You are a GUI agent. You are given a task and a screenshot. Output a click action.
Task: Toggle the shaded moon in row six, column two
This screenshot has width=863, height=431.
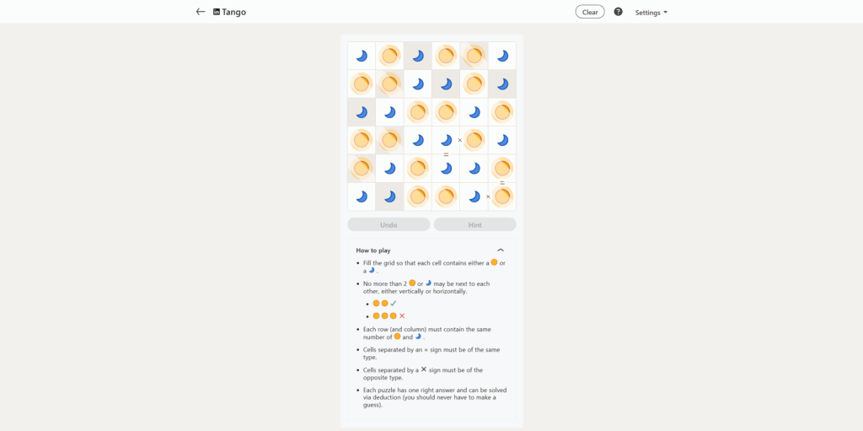click(389, 197)
